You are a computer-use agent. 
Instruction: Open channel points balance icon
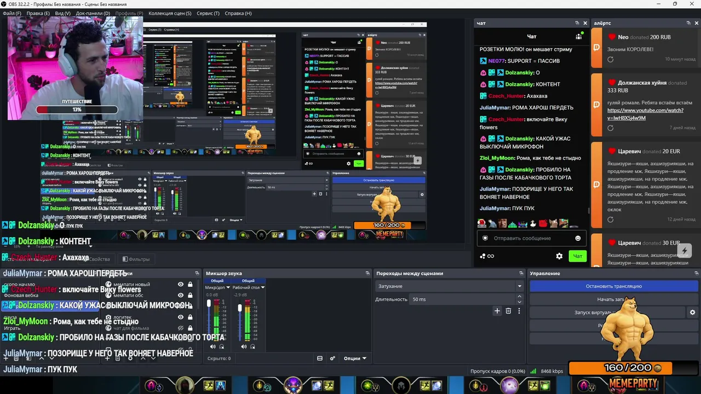tap(487, 256)
